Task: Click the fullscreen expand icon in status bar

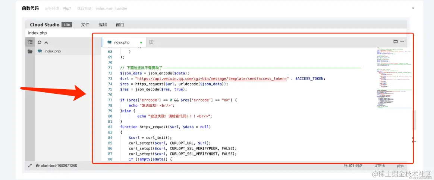Action: click(x=30, y=165)
